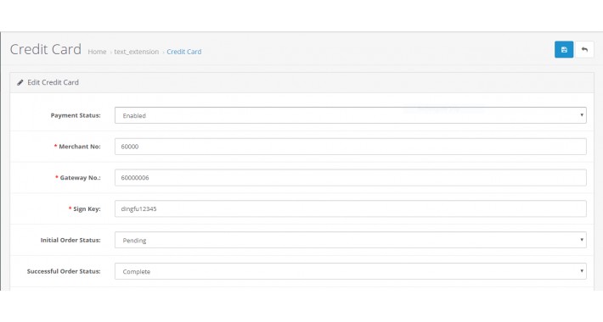Focus the Merchant No input field

click(x=351, y=147)
